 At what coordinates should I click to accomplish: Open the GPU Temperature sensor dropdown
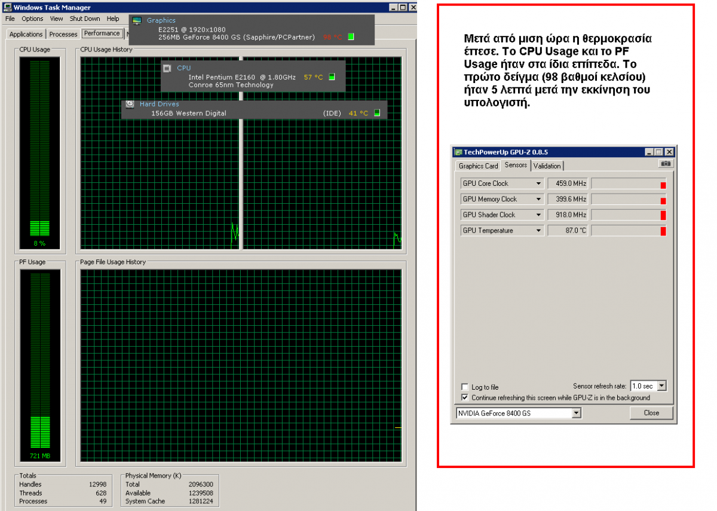pyautogui.click(x=538, y=230)
